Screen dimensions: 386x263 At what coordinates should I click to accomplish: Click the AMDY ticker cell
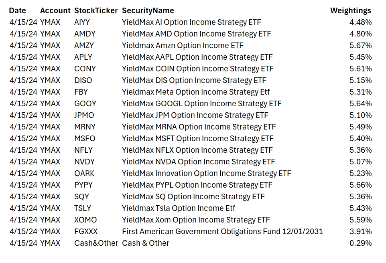tap(85, 34)
